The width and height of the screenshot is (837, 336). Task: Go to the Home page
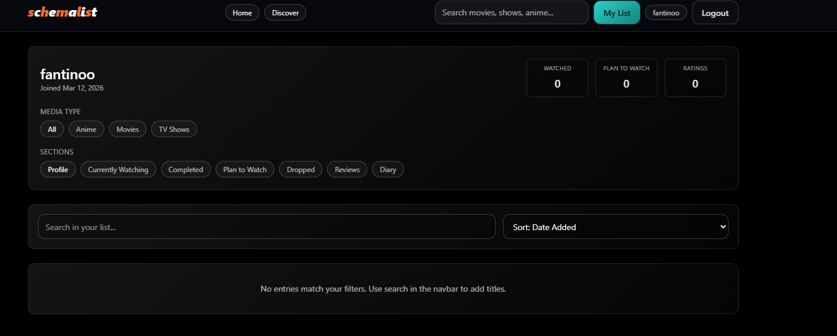click(242, 12)
